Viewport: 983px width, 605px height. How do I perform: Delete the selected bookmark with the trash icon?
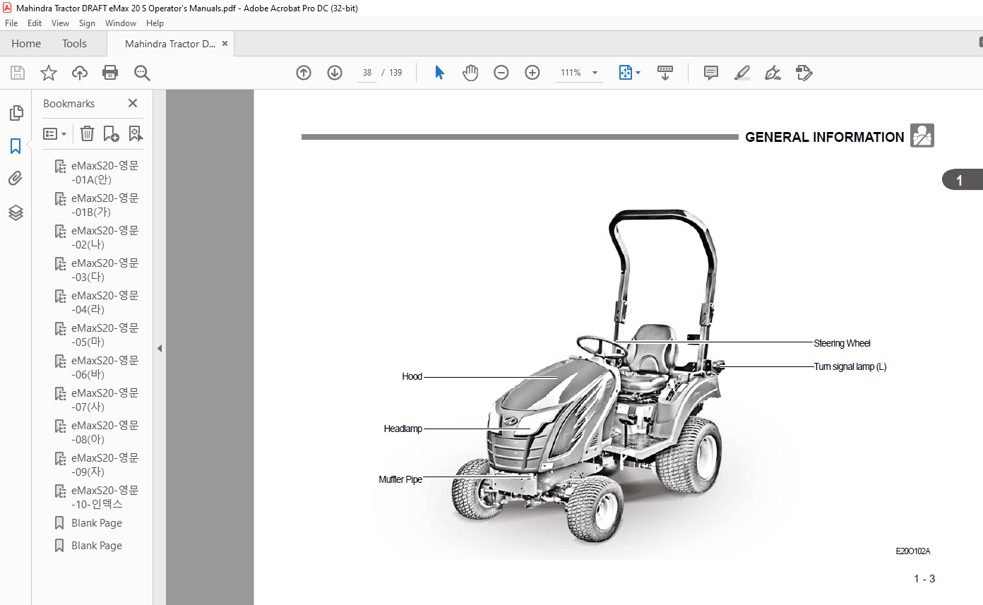pyautogui.click(x=87, y=133)
